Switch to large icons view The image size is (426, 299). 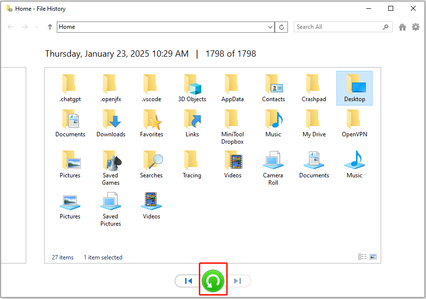(x=373, y=257)
